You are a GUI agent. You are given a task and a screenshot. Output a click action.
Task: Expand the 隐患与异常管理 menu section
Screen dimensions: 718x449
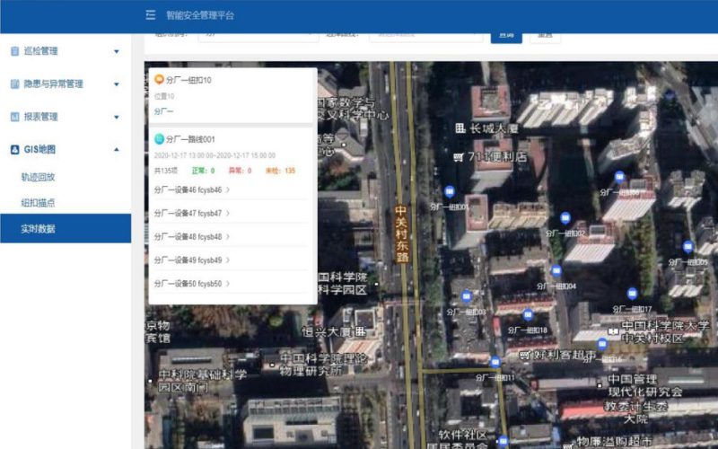pyautogui.click(x=65, y=84)
